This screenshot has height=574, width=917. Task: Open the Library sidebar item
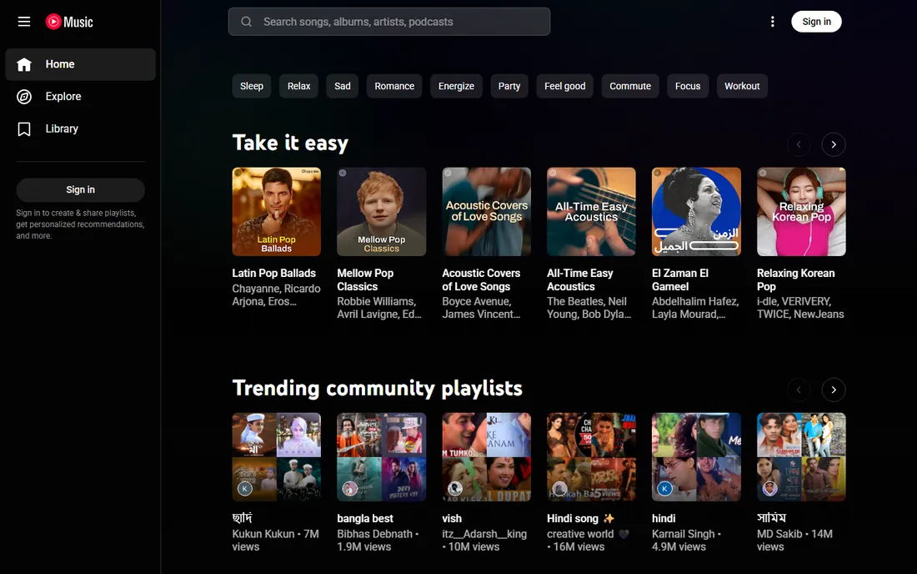[x=80, y=128]
